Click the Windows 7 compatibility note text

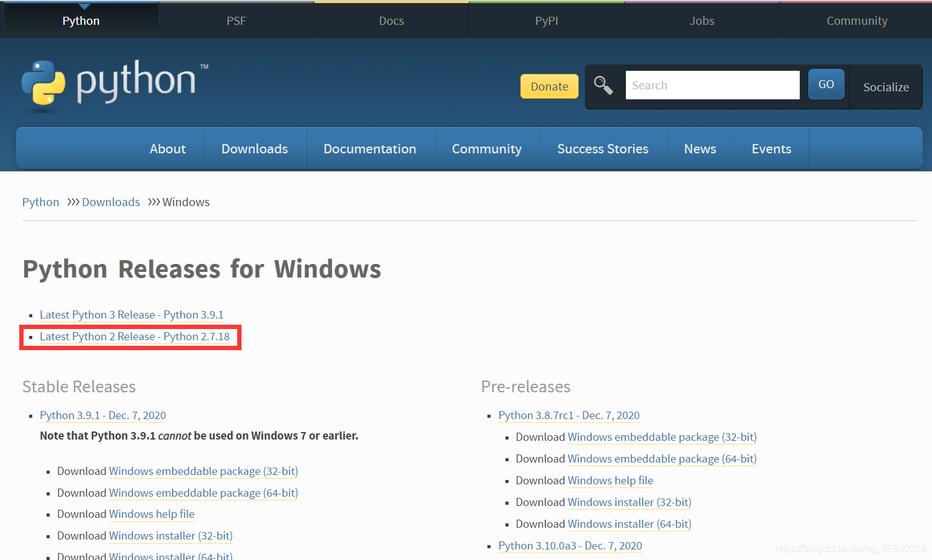199,436
